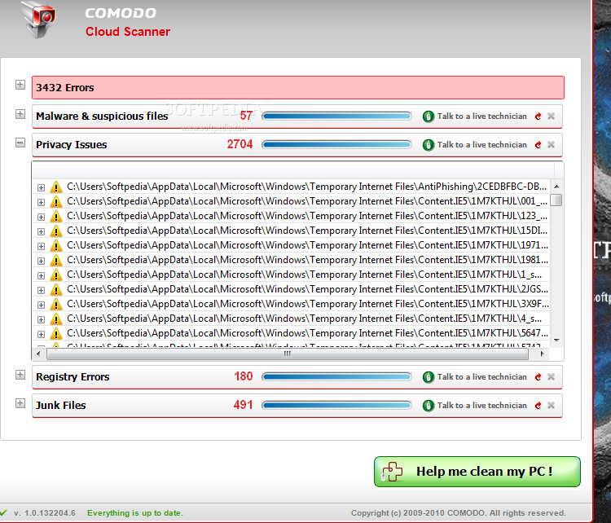Screen dimensions: 611x523
Task: Click technician icon in Malware row
Action: point(429,116)
